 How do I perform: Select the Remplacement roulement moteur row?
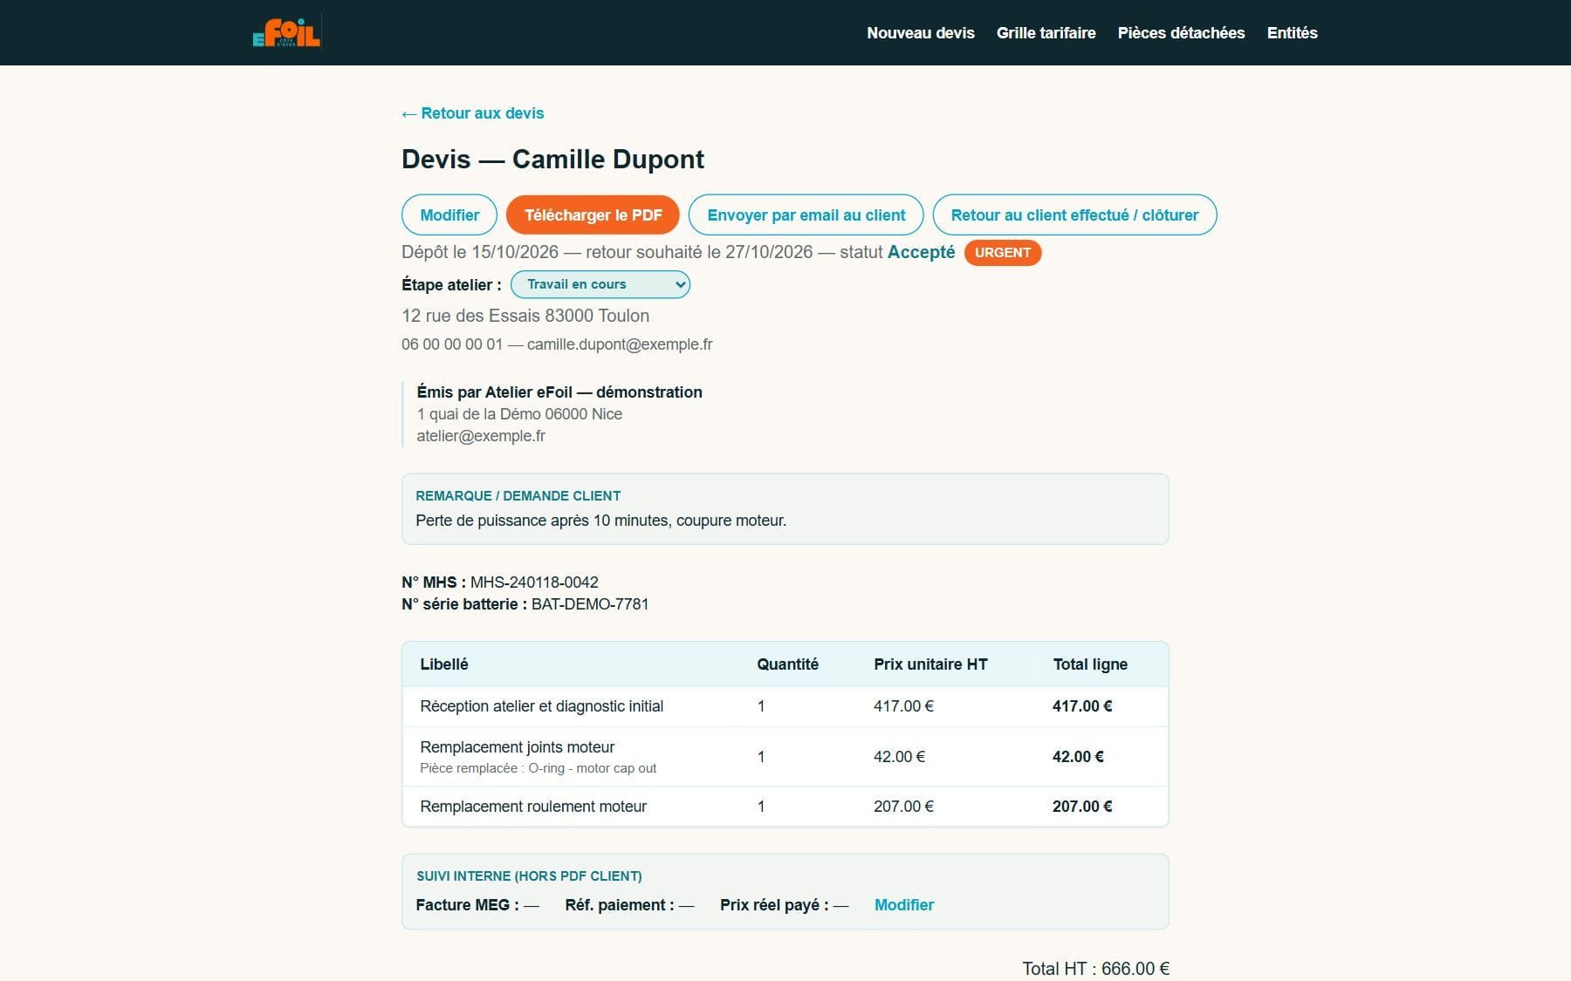[x=785, y=807]
